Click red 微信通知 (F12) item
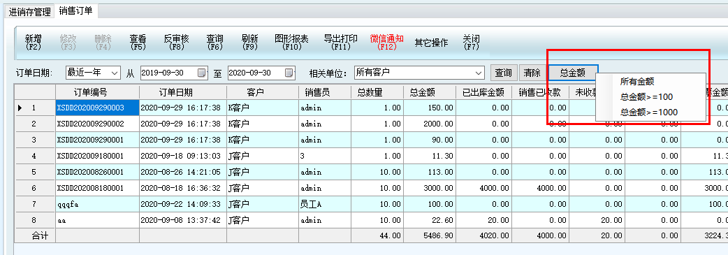Viewport: 728px width, 255px height. pos(387,43)
